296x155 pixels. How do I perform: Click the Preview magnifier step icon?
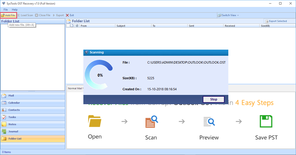[x=209, y=121]
